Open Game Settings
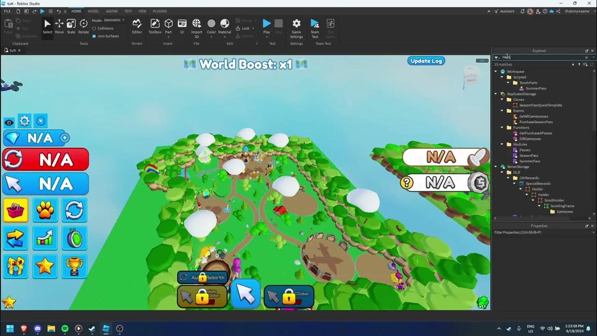 pos(296,28)
